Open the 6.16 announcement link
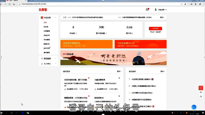 click(x=86, y=17)
